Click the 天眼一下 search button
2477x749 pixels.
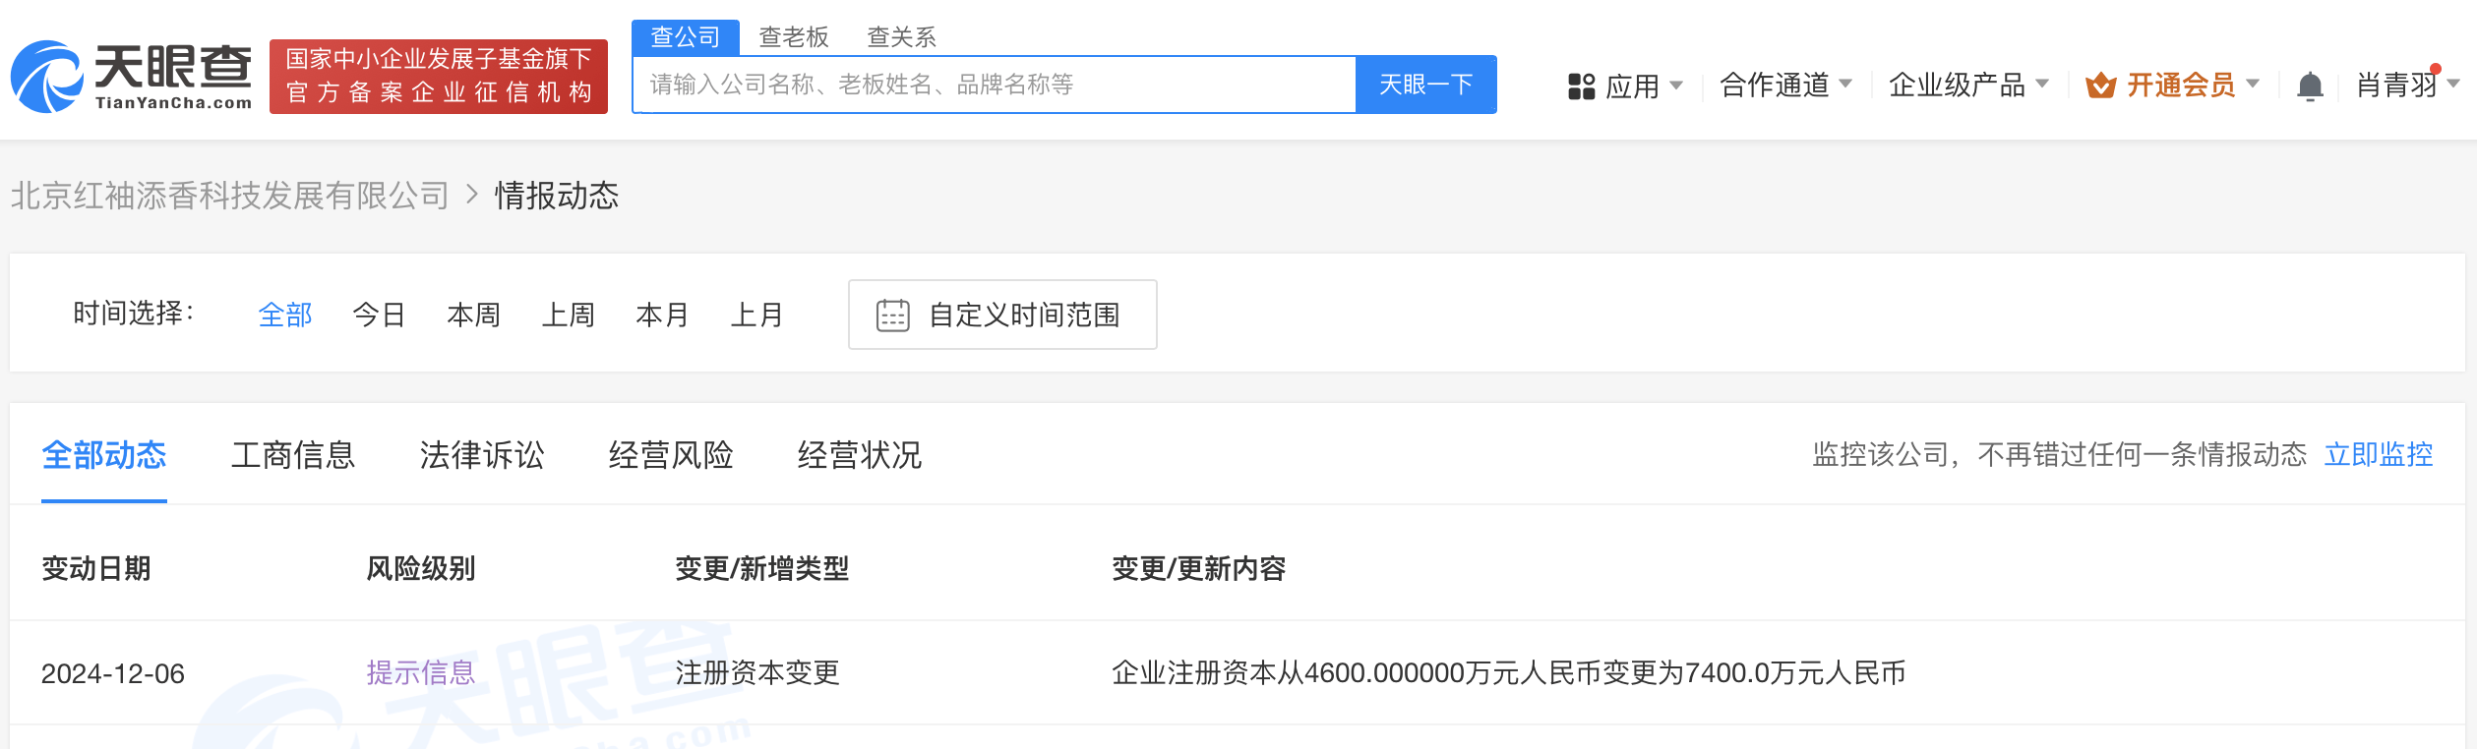pyautogui.click(x=1426, y=85)
